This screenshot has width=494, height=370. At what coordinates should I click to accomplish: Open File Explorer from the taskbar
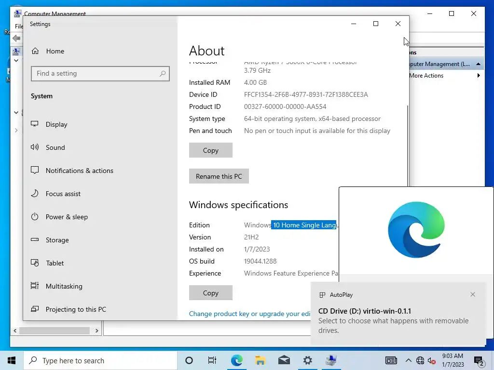(260, 360)
